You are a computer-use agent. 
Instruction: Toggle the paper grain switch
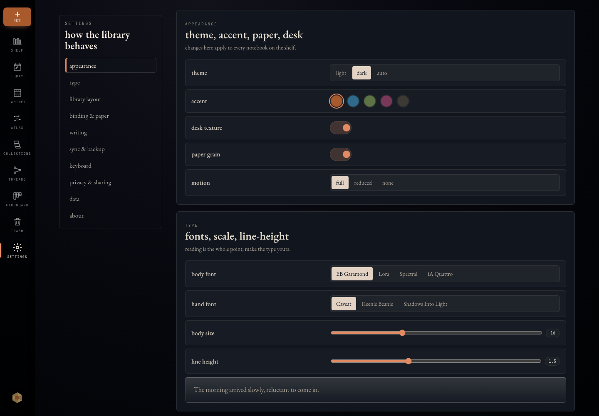341,154
